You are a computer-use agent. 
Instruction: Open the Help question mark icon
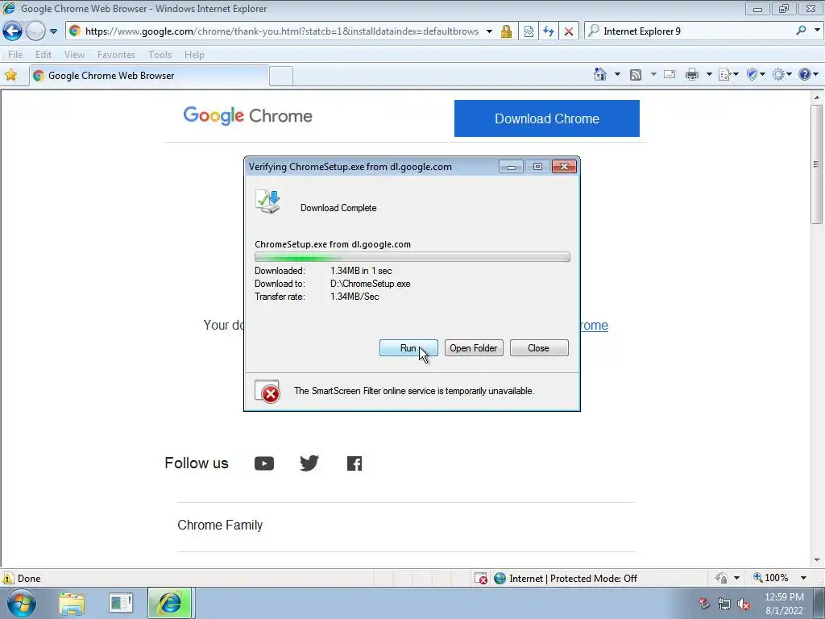[x=808, y=75]
